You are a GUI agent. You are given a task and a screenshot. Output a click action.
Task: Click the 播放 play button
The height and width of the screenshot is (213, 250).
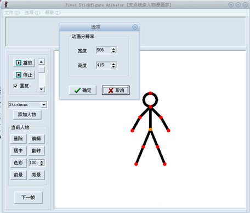tap(24, 63)
